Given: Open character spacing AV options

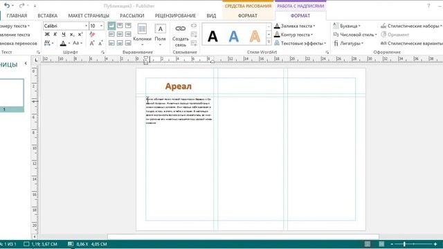Looking at the screenshot, I should (x=48, y=43).
